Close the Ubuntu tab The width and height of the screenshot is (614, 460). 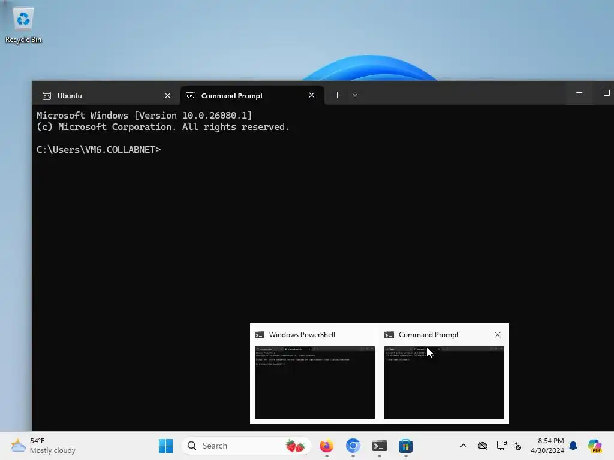[x=168, y=95]
